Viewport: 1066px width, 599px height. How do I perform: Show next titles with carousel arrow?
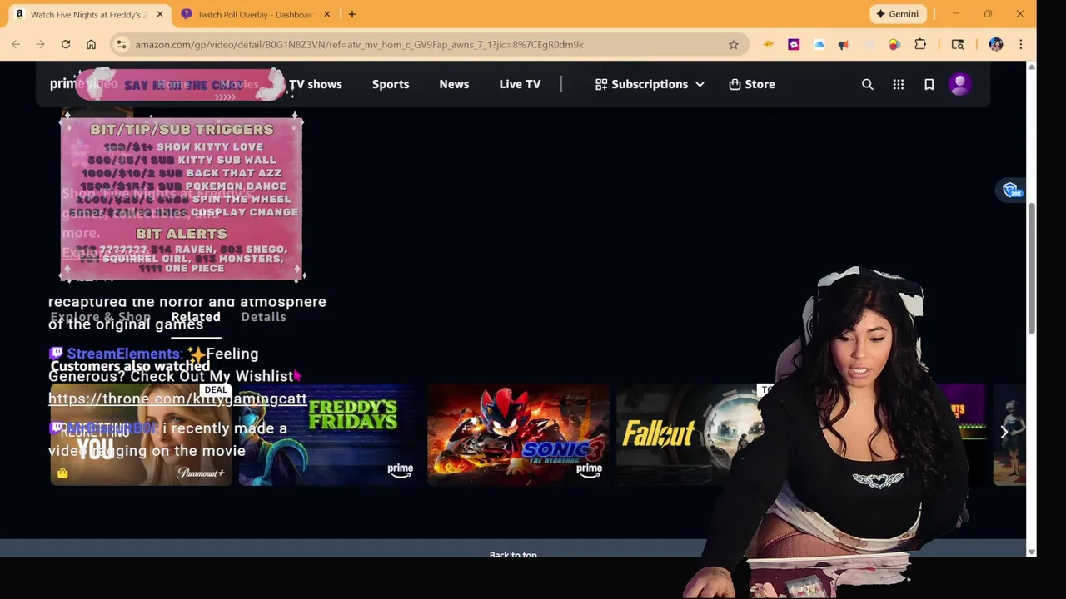[x=1004, y=431]
